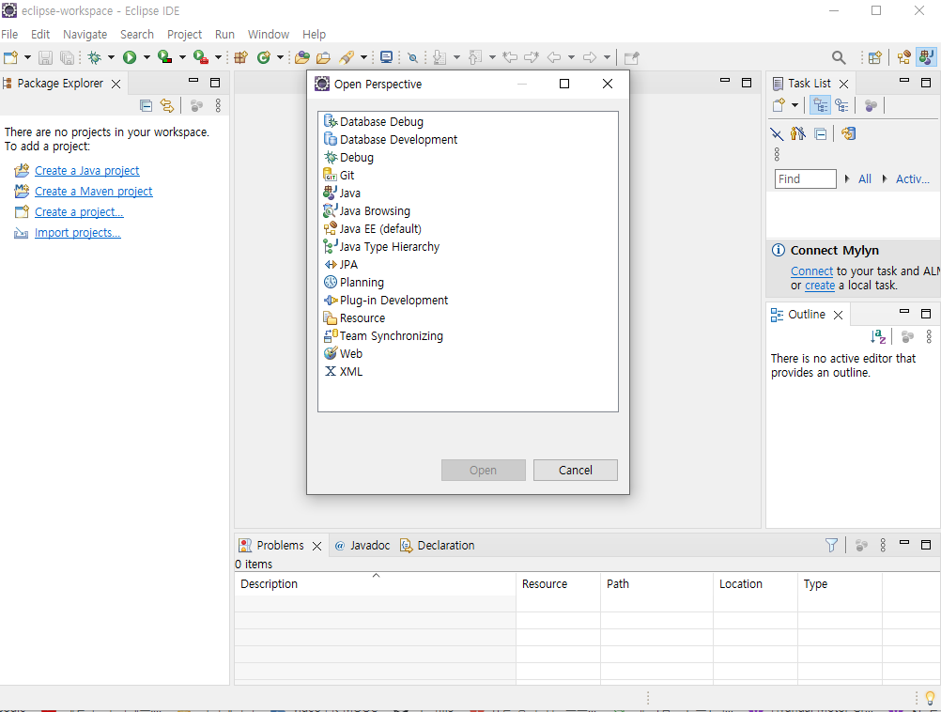Open the Window menu
This screenshot has height=712, width=941.
[269, 34]
